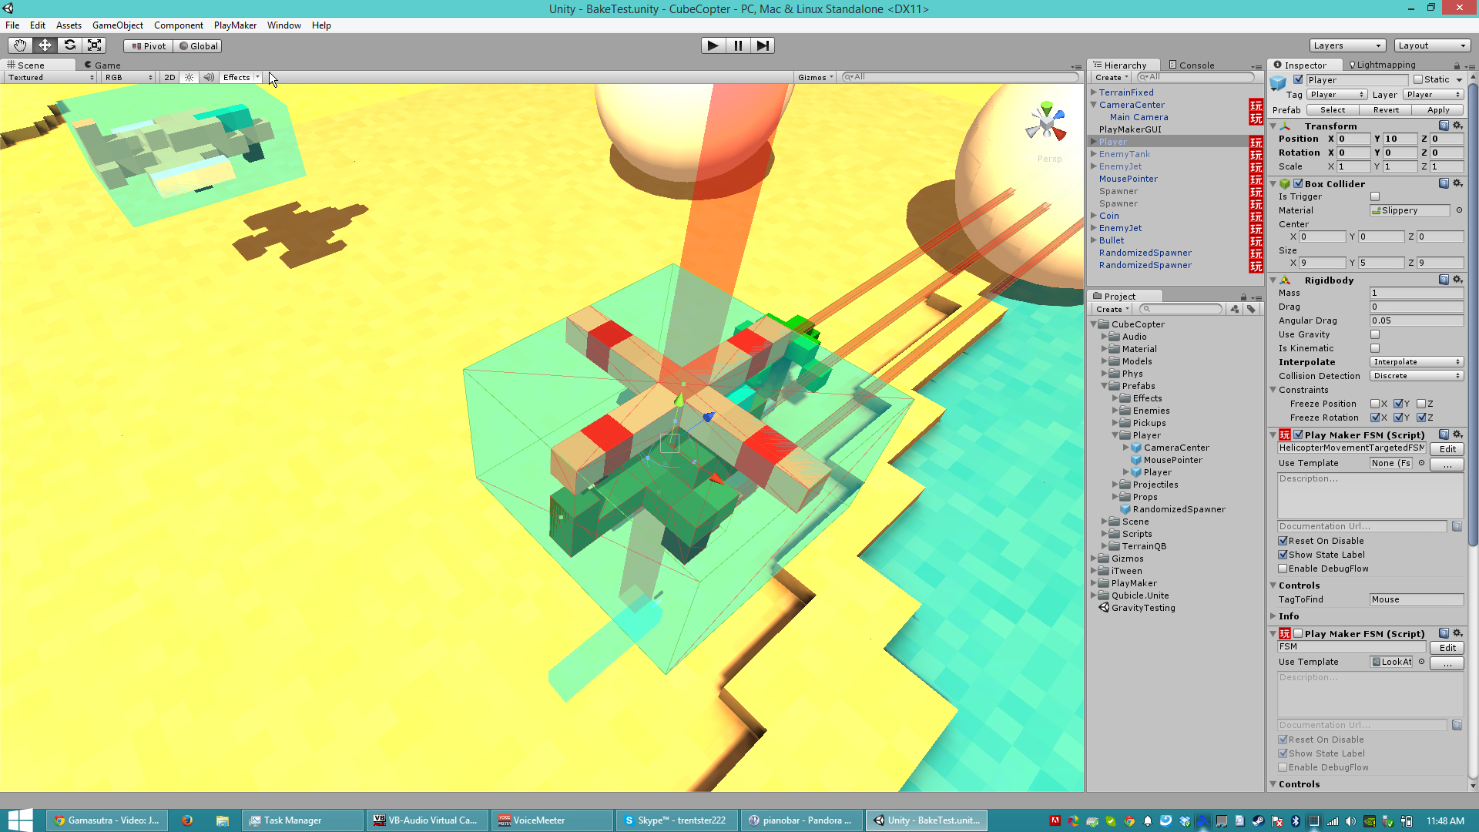Screen dimensions: 1479x832
Task: Click Edit for HelicopterMovement FSM
Action: (1447, 449)
